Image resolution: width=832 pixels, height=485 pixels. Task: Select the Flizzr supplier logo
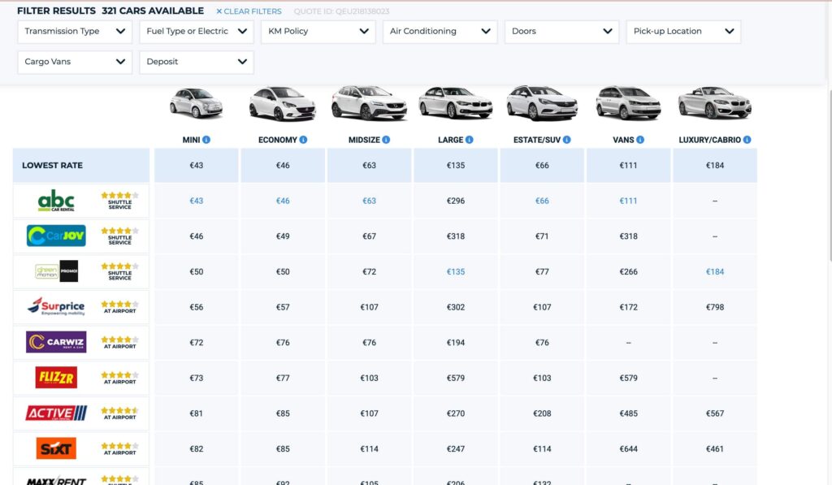pos(56,377)
